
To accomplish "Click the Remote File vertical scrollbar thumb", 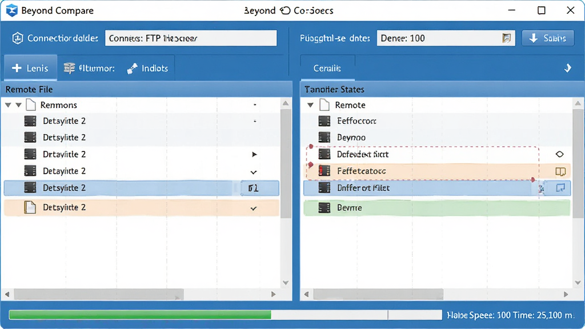I will 286,163.
